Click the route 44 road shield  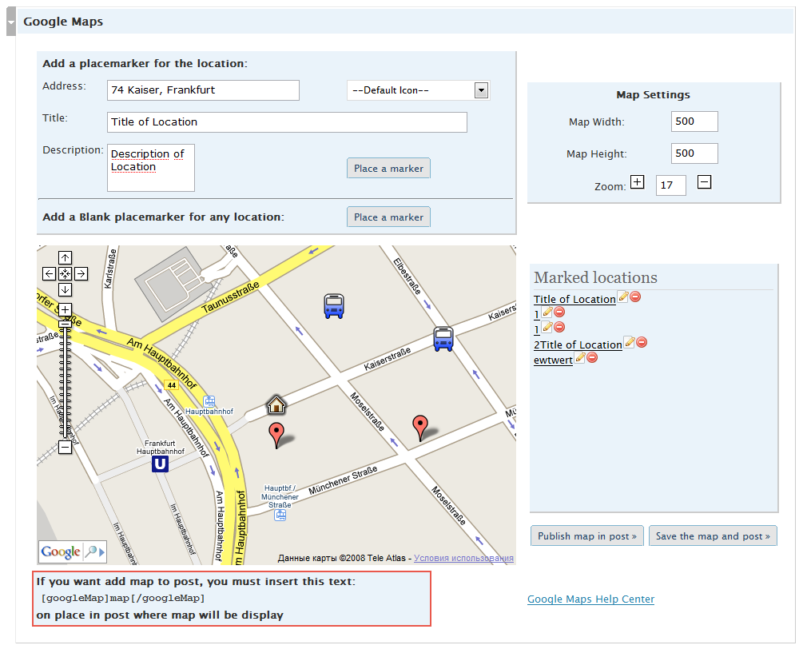click(171, 385)
